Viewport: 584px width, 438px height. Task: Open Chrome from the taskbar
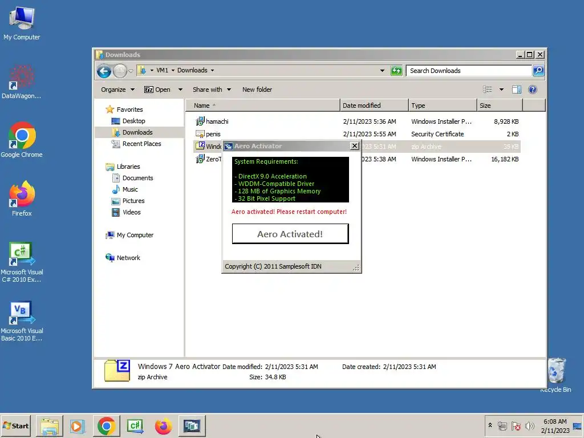pos(107,425)
